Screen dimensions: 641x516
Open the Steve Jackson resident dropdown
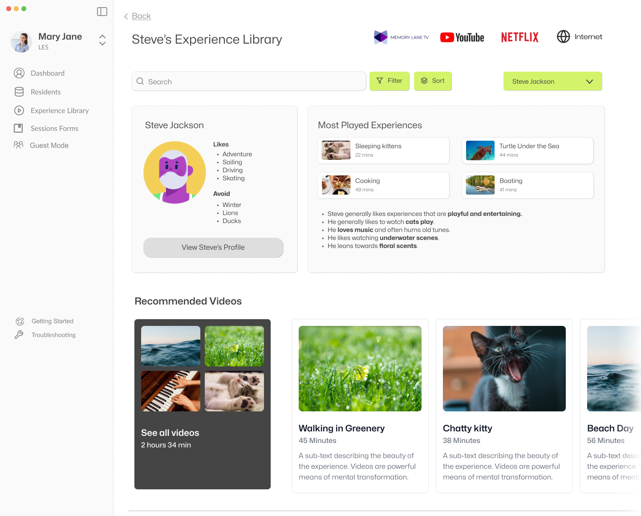(x=552, y=81)
